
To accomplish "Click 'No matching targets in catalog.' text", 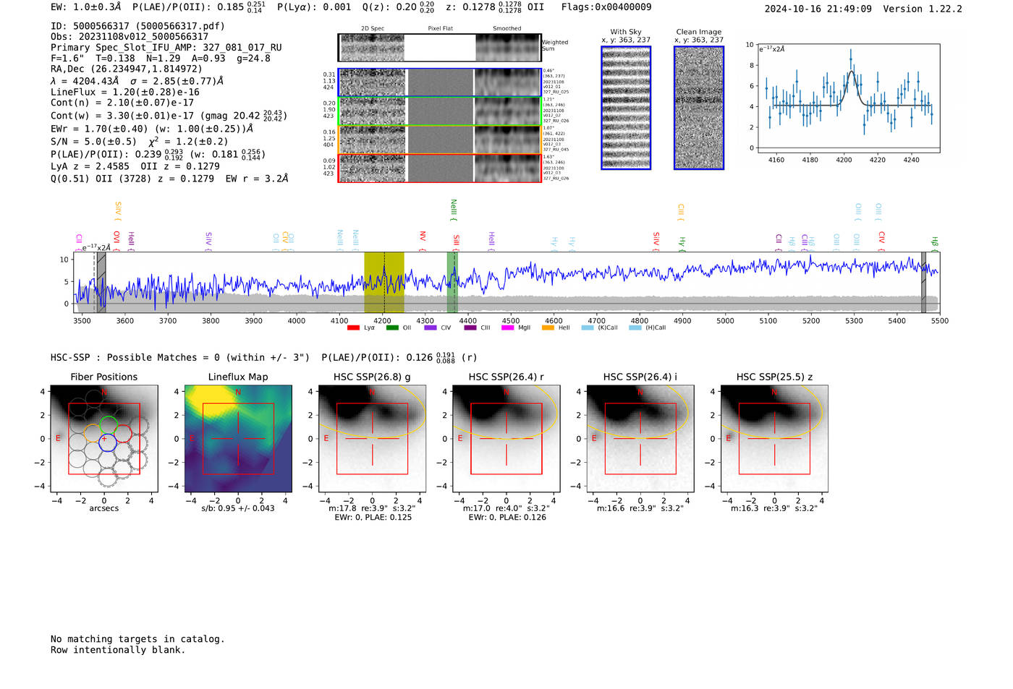I will click(137, 639).
